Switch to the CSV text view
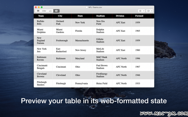 click(x=44, y=11)
